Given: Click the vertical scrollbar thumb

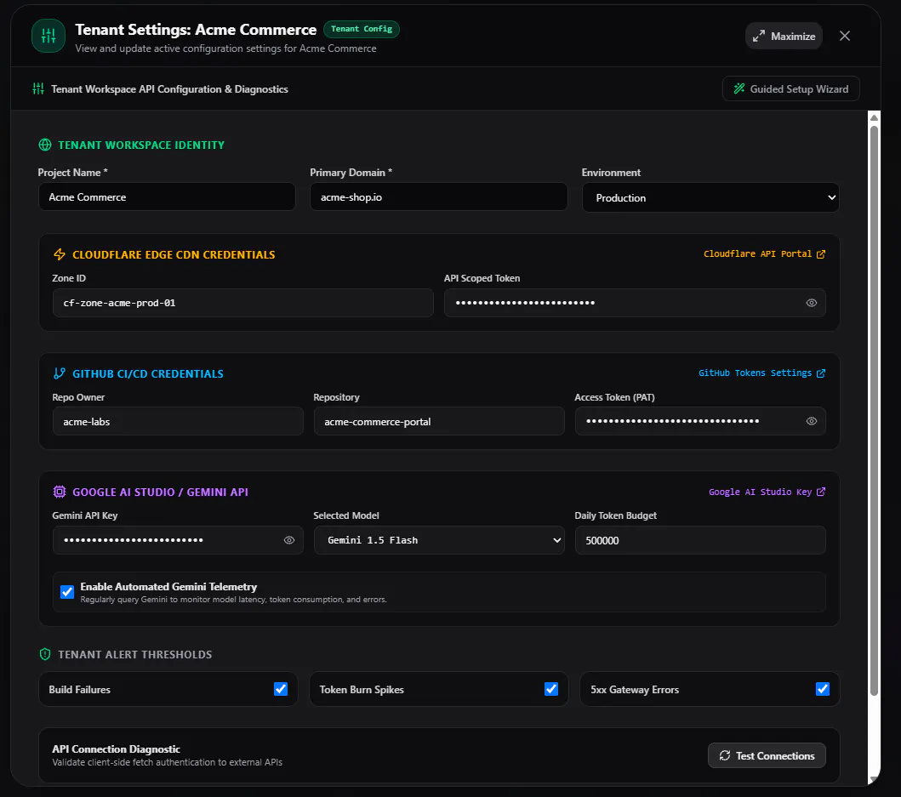Looking at the screenshot, I should [x=874, y=410].
